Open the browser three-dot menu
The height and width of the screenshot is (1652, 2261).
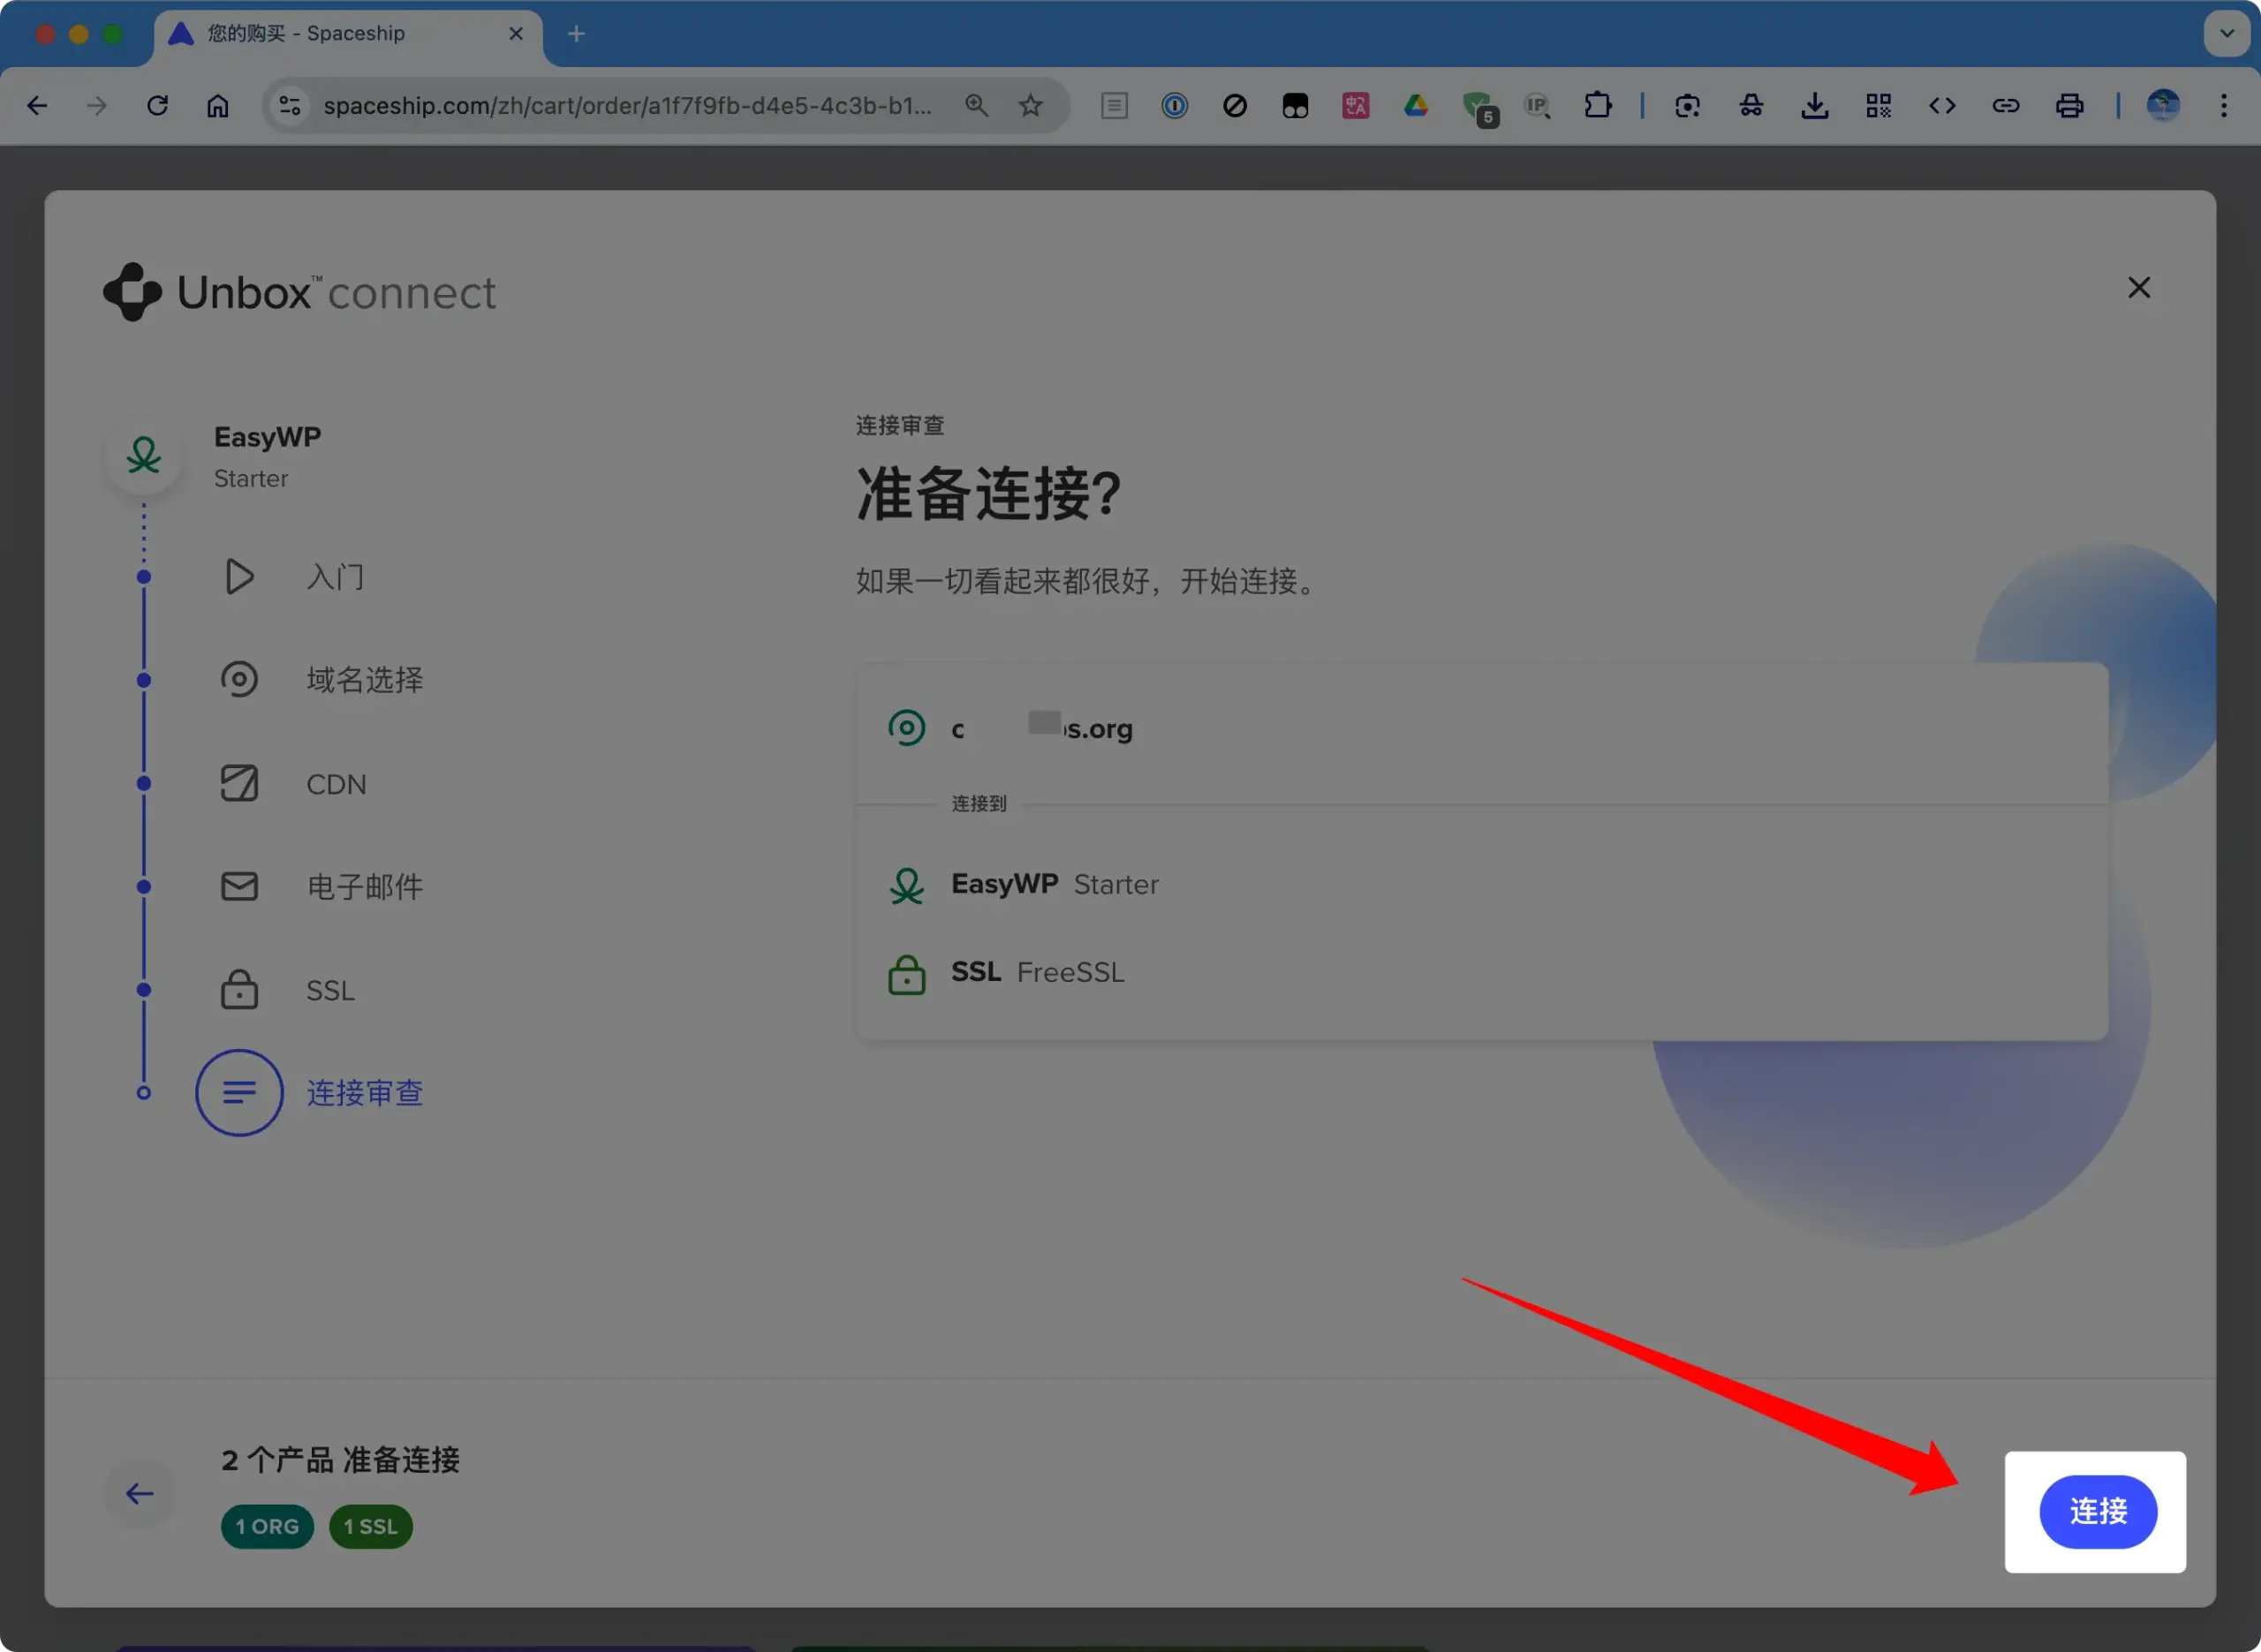click(2223, 105)
